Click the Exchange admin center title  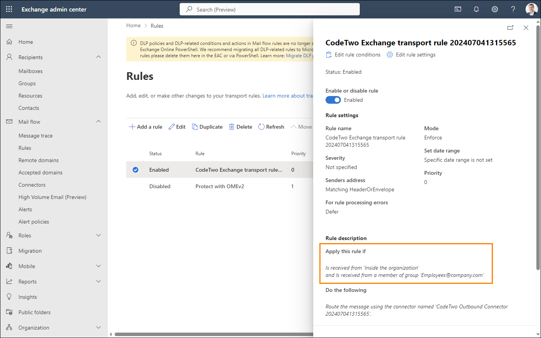[54, 9]
